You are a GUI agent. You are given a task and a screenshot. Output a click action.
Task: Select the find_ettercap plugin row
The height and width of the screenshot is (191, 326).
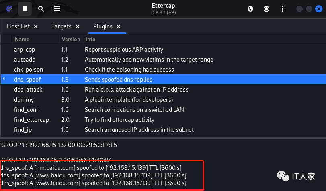pos(31,120)
